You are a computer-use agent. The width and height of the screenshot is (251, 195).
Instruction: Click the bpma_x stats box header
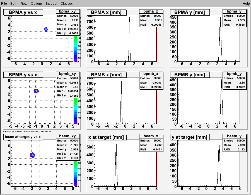pyautogui.click(x=151, y=11)
